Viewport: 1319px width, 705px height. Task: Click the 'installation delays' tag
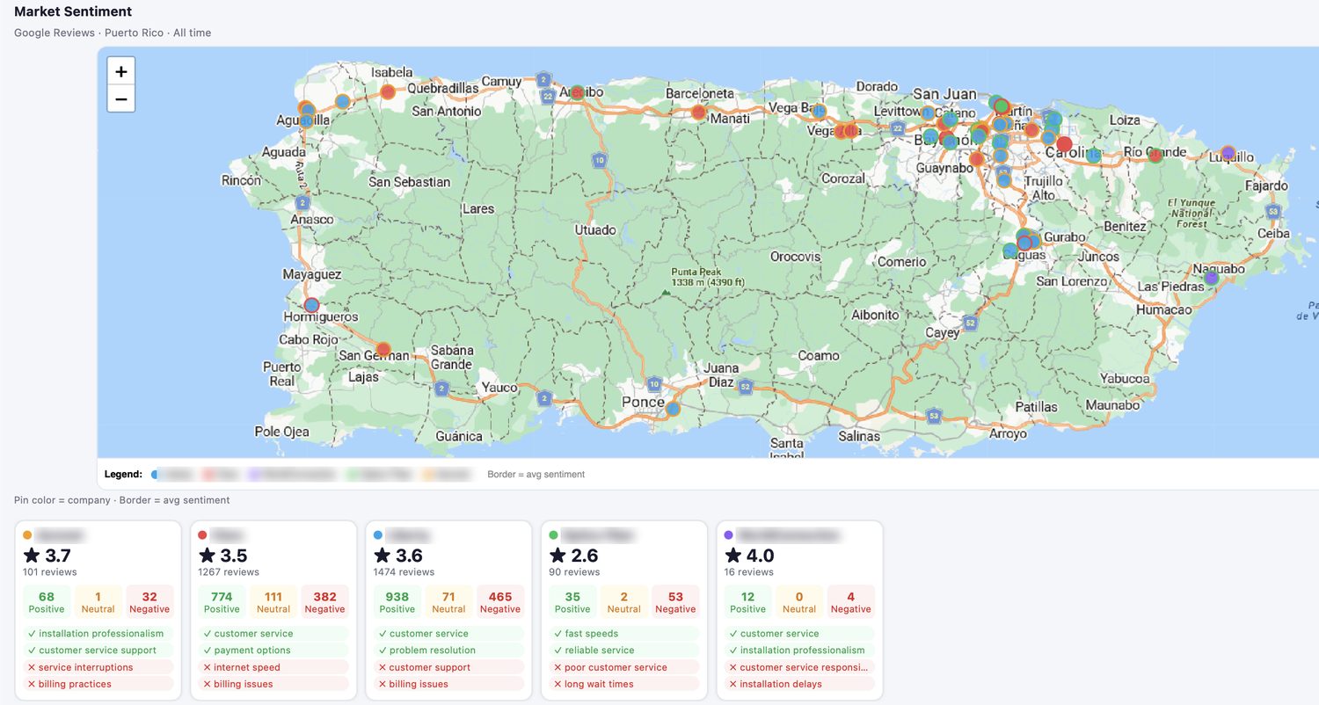coord(799,684)
